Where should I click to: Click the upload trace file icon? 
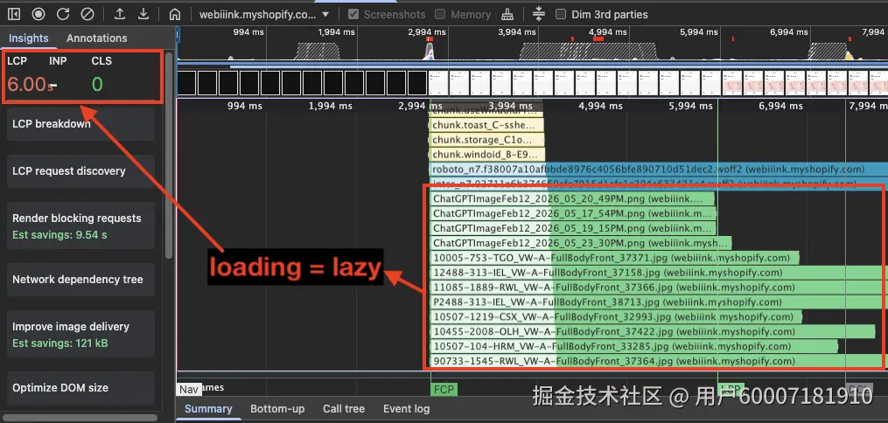[120, 14]
